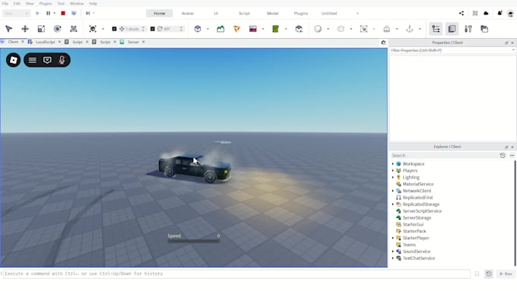
Task: Switch to the LocalScript document tab
Action: (45, 42)
